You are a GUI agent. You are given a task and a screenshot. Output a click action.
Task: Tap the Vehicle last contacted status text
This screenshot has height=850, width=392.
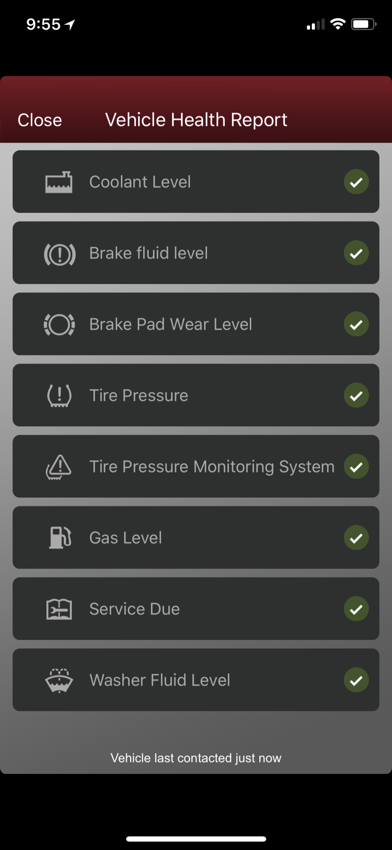click(196, 758)
